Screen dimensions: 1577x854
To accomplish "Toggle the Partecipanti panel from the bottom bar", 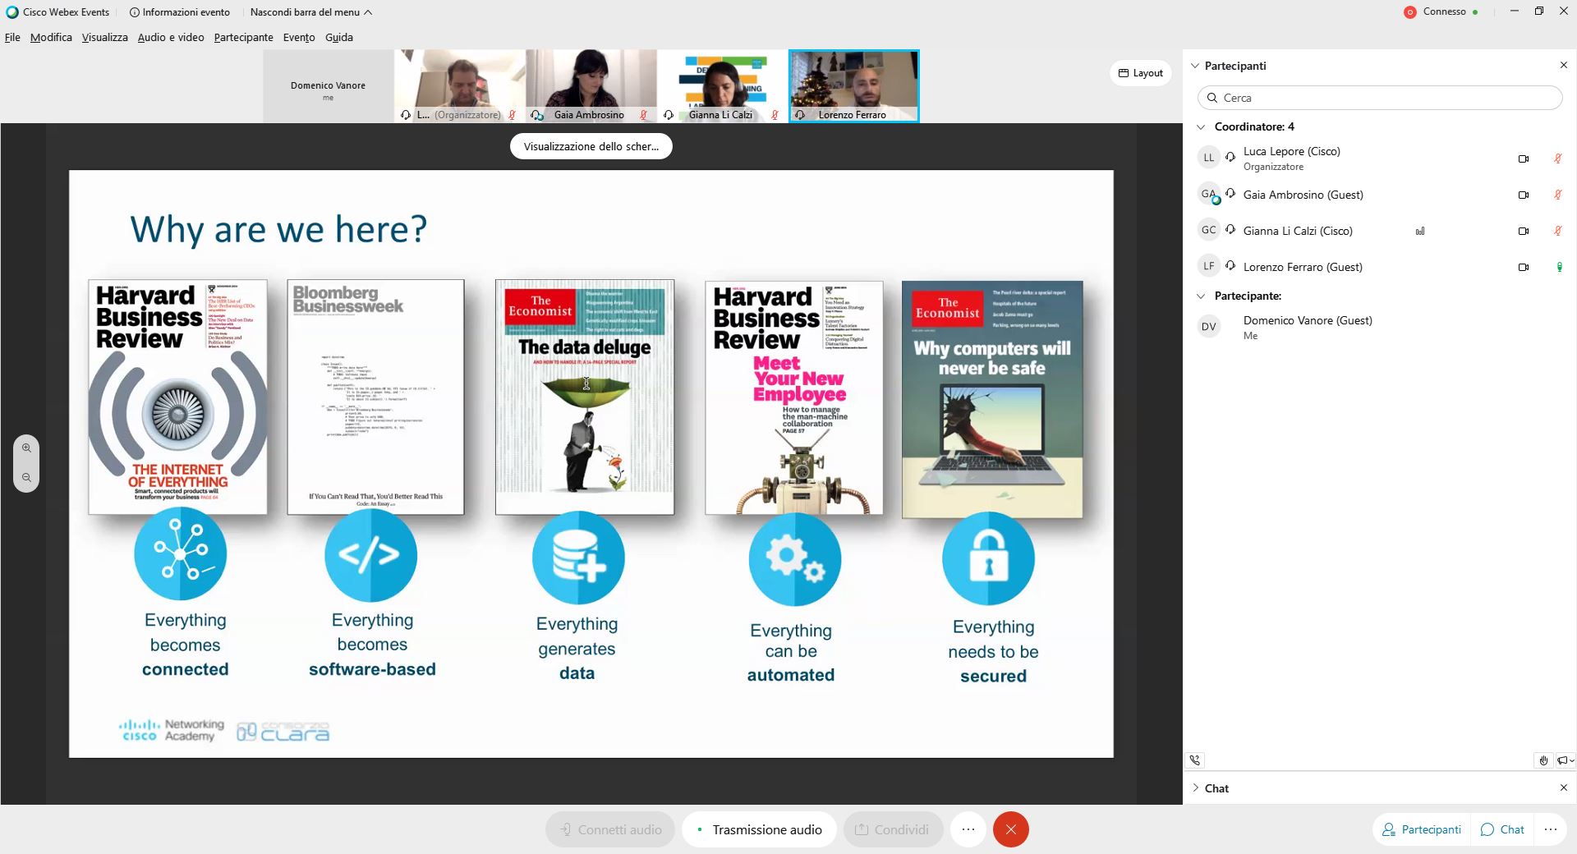I will coord(1422,829).
